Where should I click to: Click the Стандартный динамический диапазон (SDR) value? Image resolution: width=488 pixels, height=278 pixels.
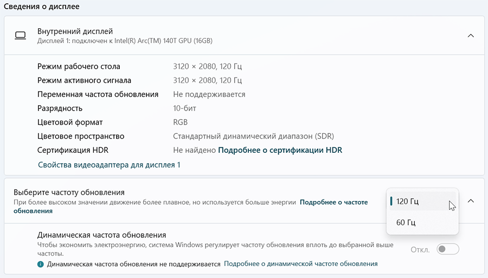coord(253,136)
